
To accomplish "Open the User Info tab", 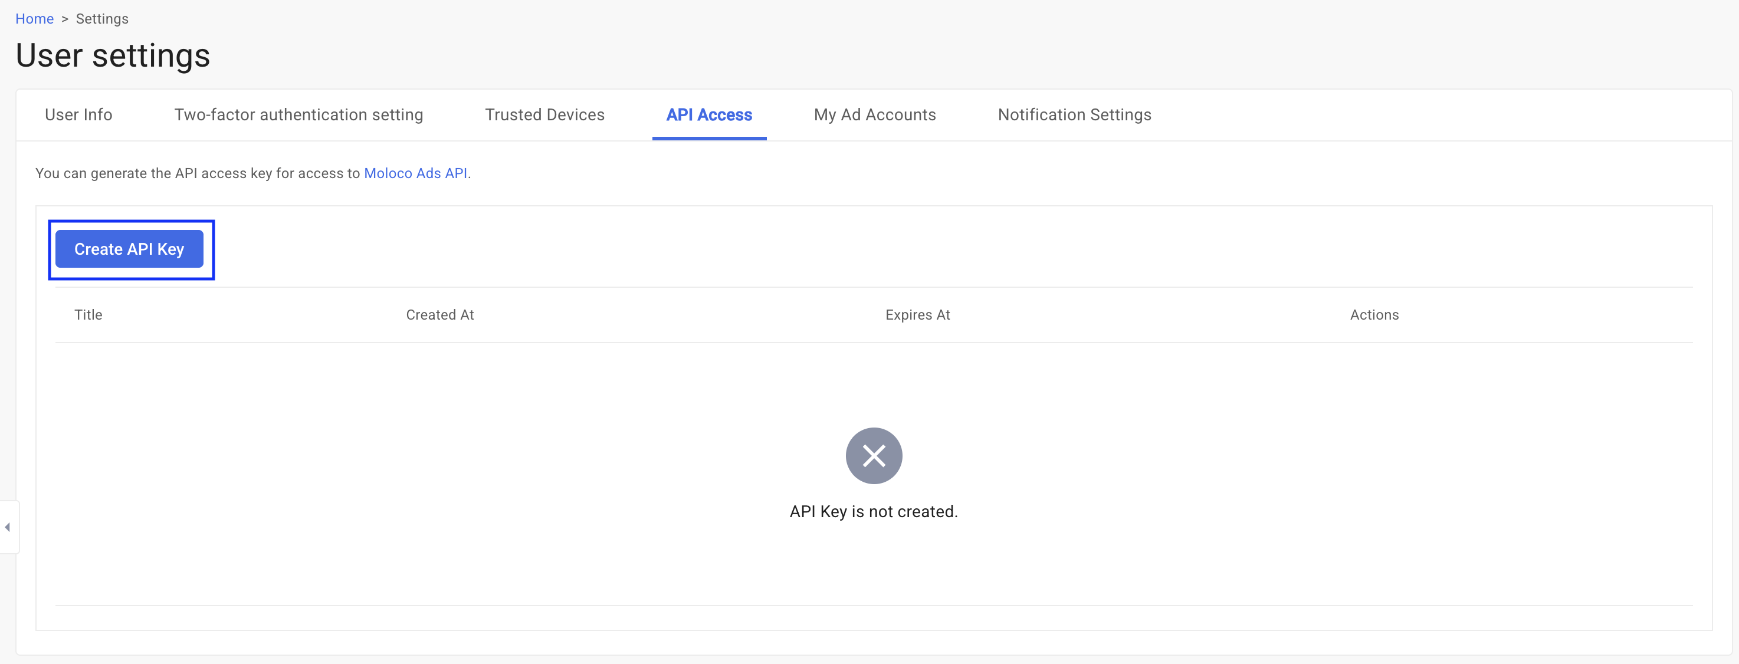I will pyautogui.click(x=78, y=115).
